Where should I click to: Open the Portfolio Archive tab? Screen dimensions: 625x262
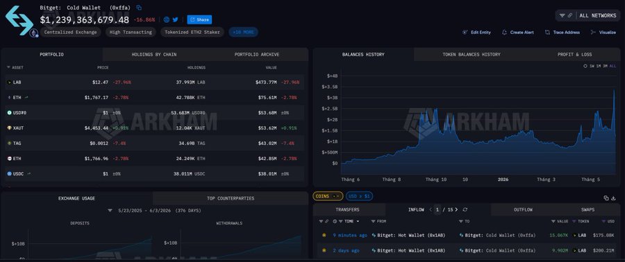click(x=257, y=55)
